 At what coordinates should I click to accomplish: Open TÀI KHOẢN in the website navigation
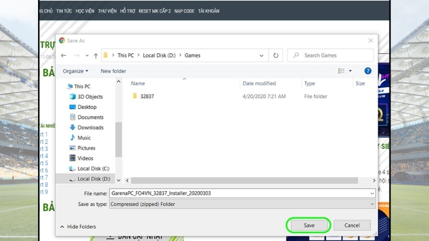tap(209, 11)
